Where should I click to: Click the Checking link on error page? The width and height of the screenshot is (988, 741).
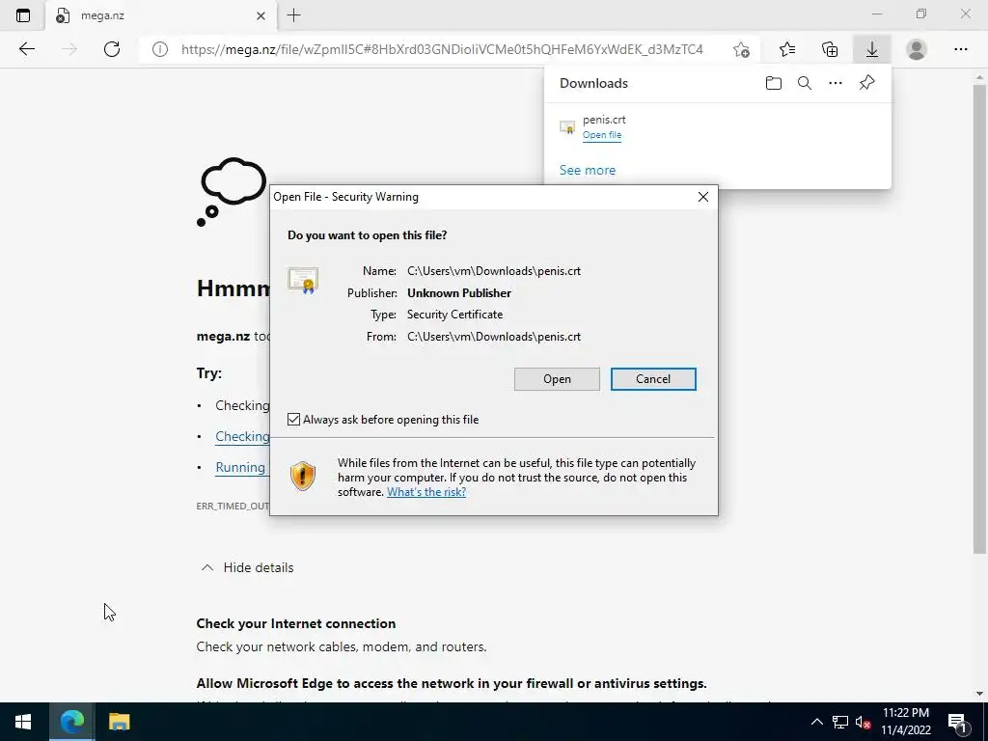point(242,437)
